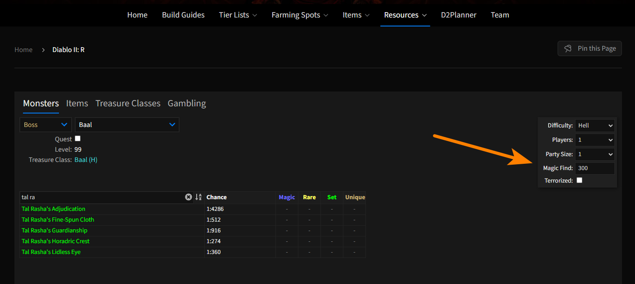Enable the Terrorized checkbox
This screenshot has width=635, height=284.
tap(579, 180)
